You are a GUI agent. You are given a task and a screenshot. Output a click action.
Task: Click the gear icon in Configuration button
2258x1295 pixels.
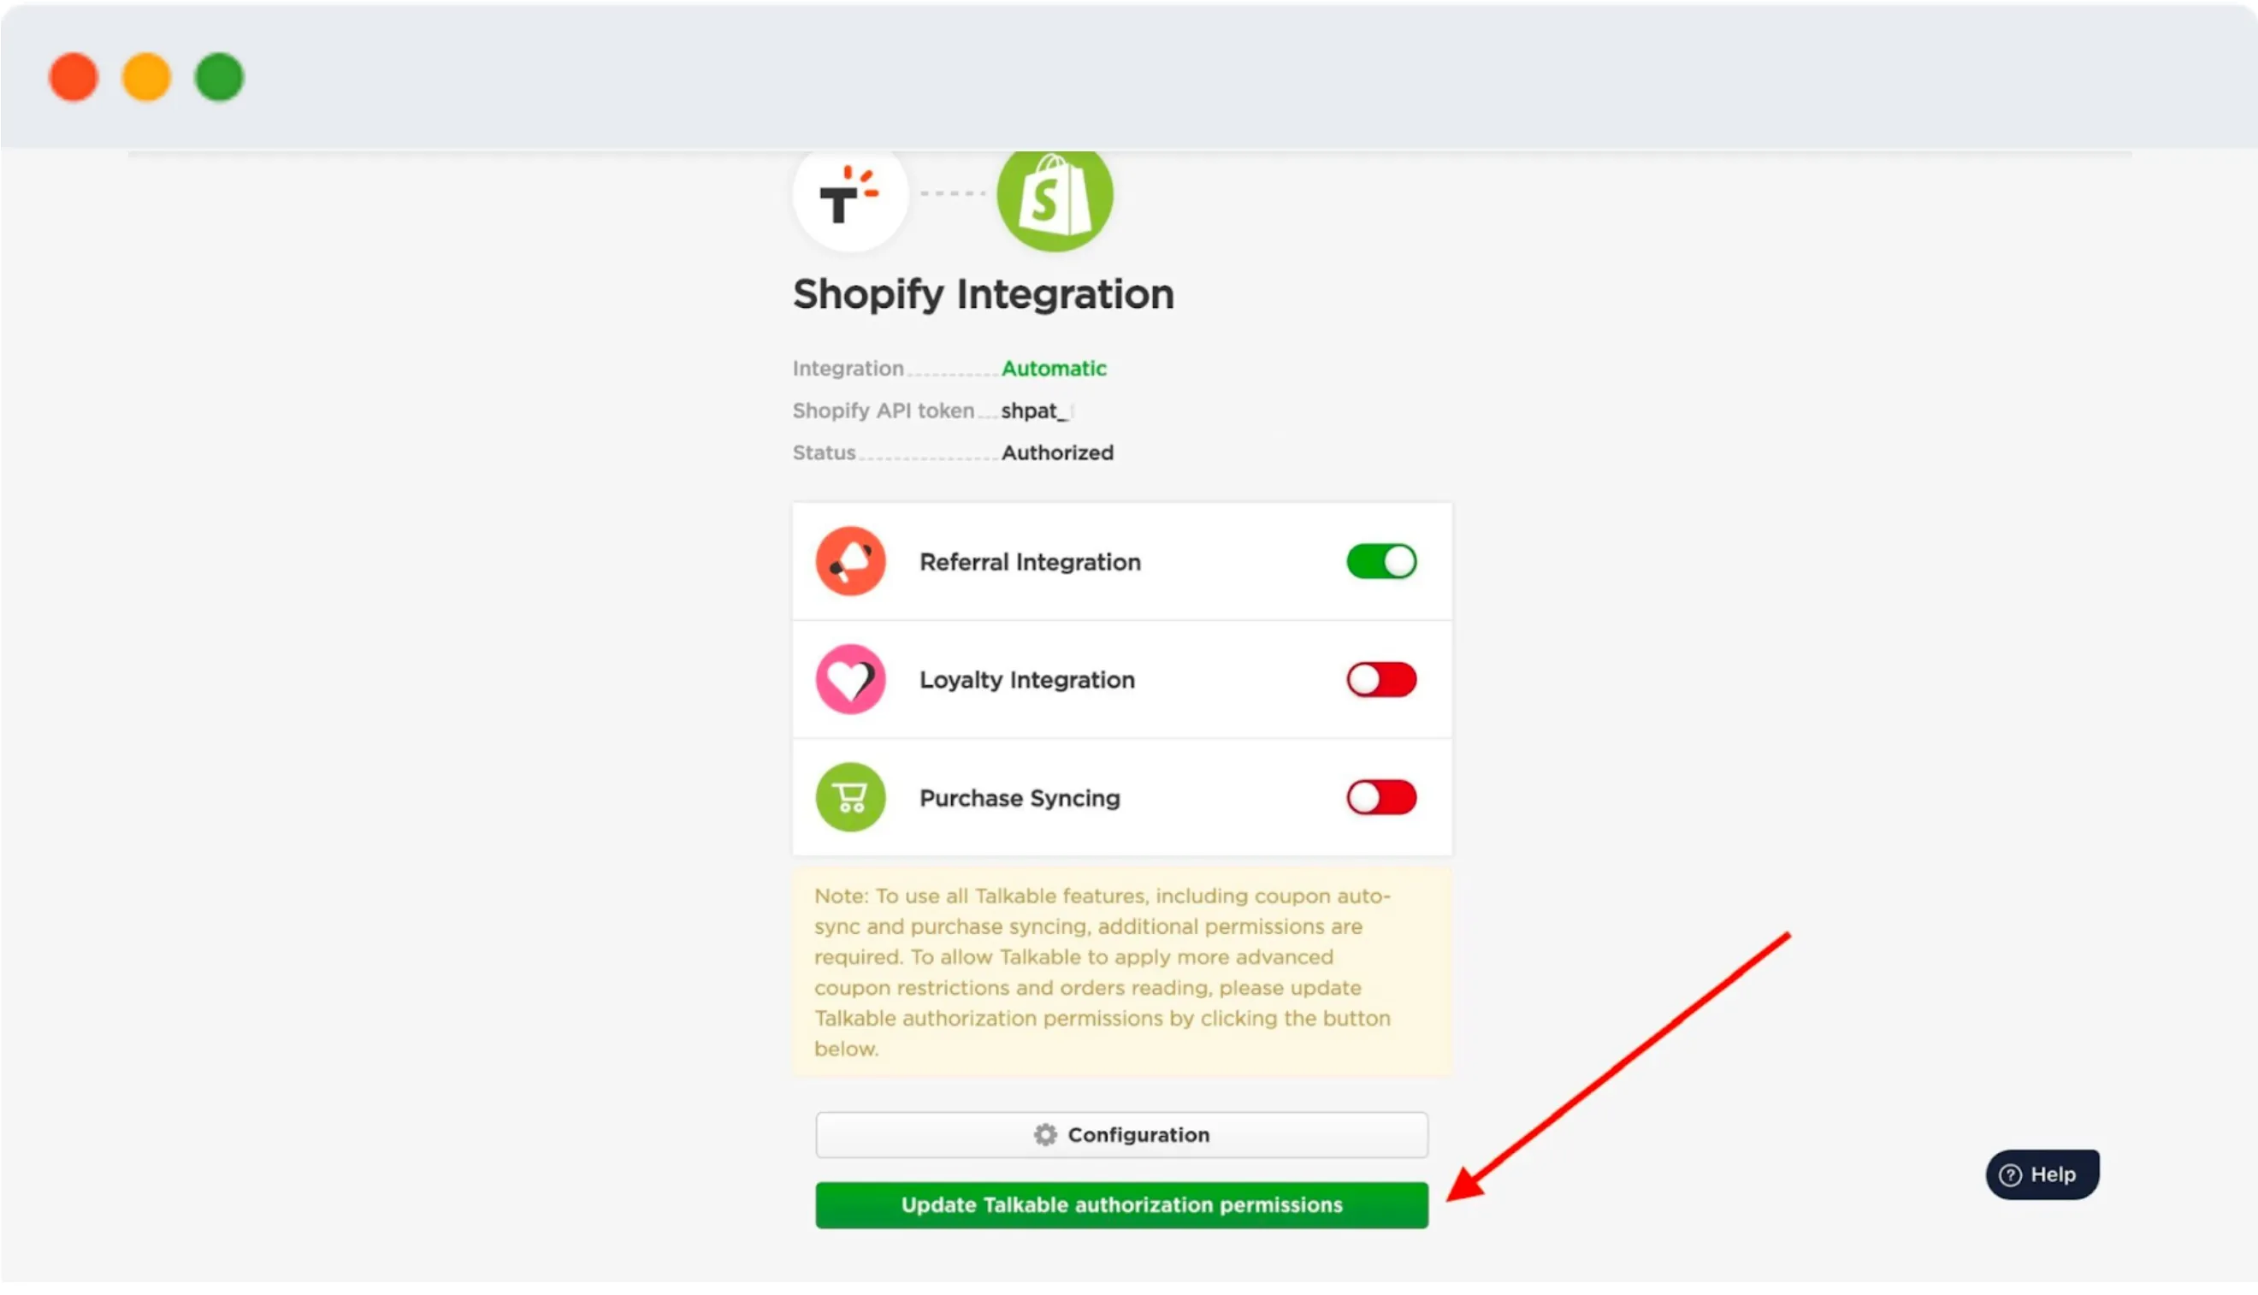point(1045,1135)
